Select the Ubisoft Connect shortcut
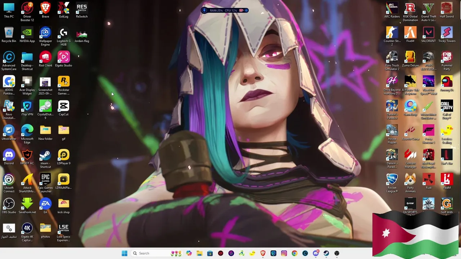Viewport: 461px width, 259px height. [9, 183]
